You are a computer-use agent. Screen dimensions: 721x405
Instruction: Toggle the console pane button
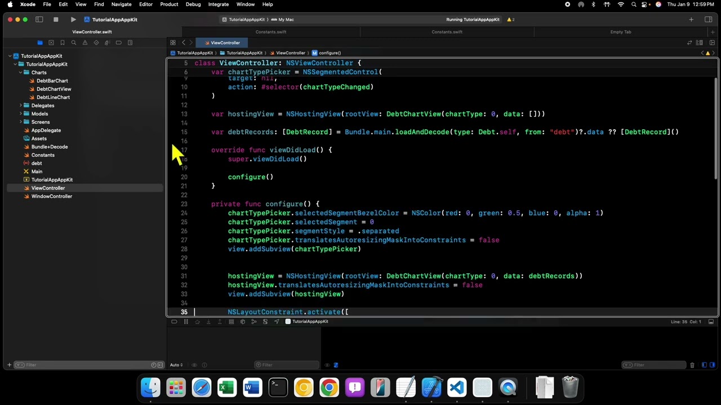pyautogui.click(x=711, y=365)
